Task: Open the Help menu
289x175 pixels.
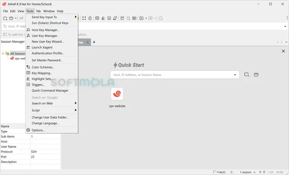Action: click(60, 11)
